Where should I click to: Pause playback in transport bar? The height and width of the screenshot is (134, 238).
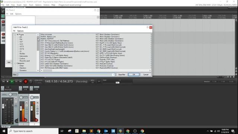click(x=16, y=82)
